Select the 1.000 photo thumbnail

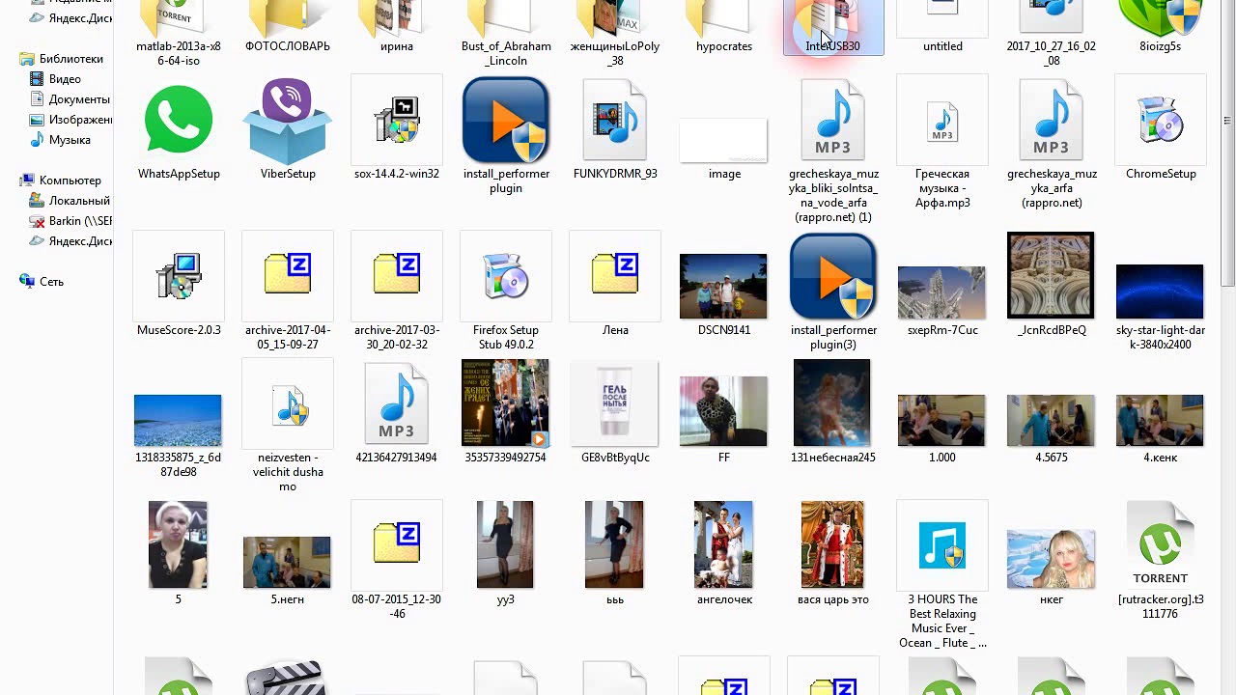coord(941,421)
